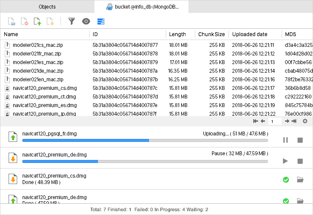Click zip icon of modeler021es_mac.zip row
The height and width of the screenshot is (215, 313).
coord(7,62)
